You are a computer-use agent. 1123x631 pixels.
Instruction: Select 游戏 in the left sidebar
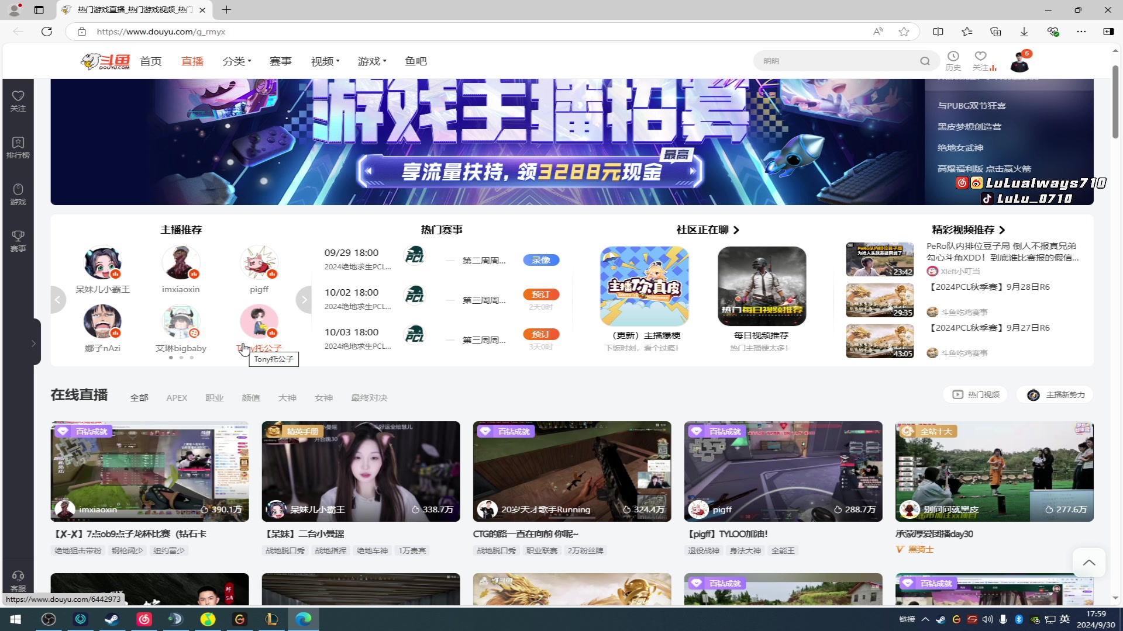[18, 194]
